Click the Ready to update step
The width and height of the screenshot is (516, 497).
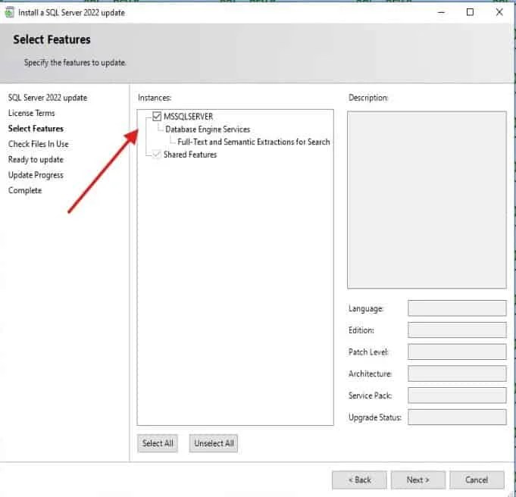(36, 160)
